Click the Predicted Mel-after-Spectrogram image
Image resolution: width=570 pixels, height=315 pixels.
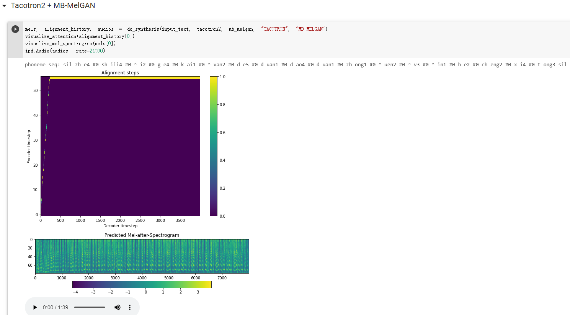(142, 256)
